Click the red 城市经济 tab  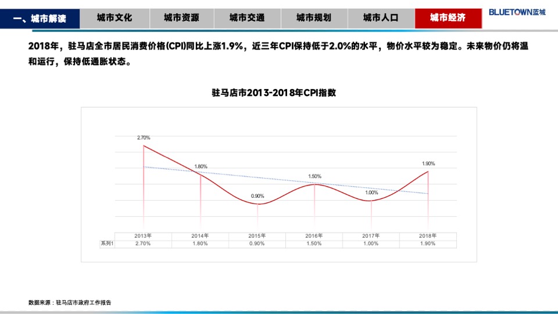pos(448,18)
